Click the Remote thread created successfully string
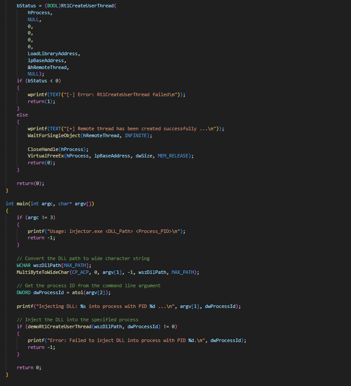 pos(140,129)
